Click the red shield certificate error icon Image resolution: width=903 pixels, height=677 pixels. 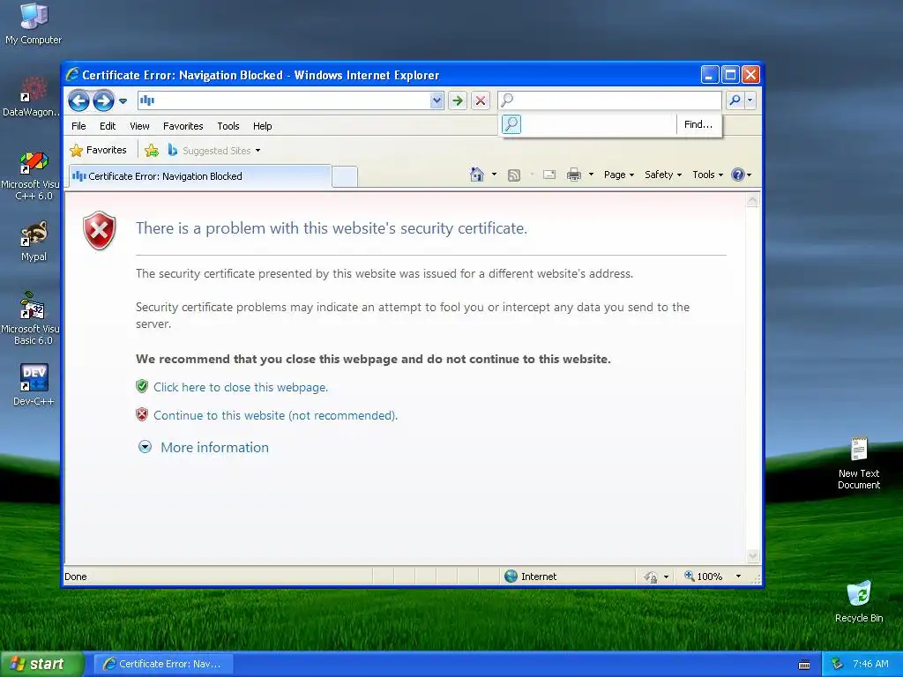pos(100,230)
